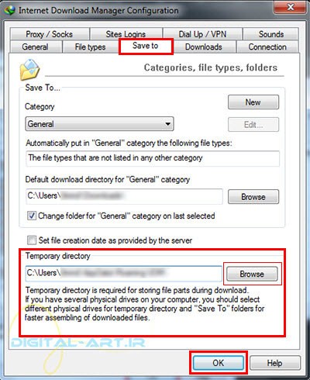
Task: Open the Sites Logins tab
Action: click(126, 34)
